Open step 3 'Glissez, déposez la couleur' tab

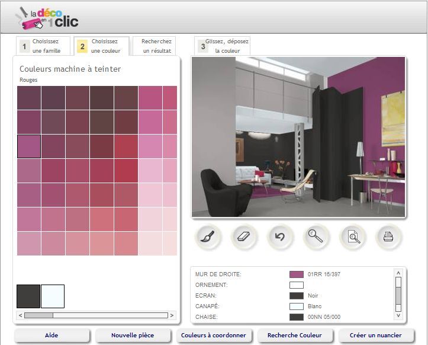tap(223, 46)
